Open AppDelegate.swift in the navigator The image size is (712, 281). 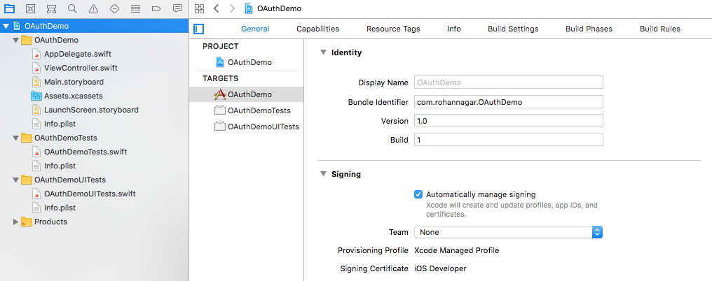[78, 54]
